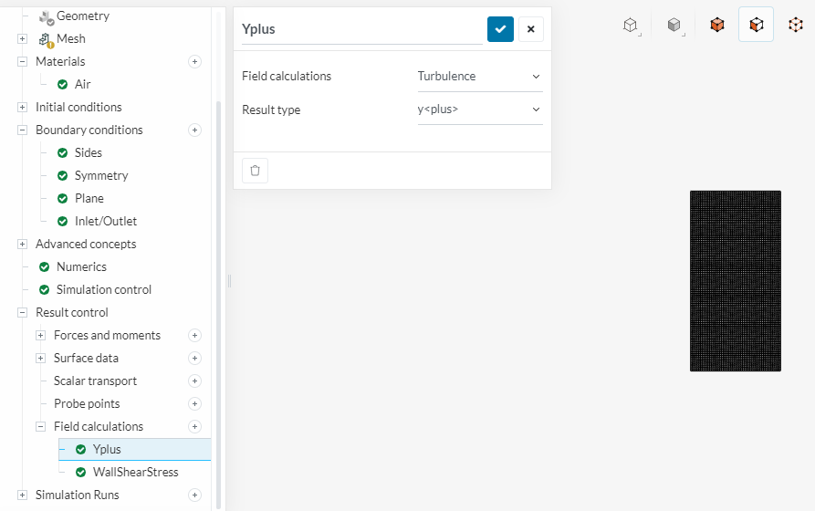Close the Yplus panel with X
815x511 pixels.
531,29
